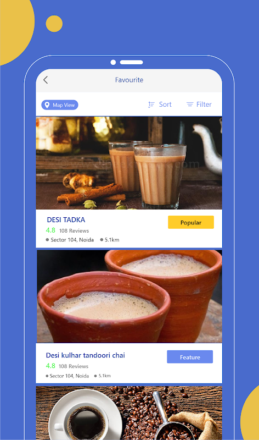Viewport: 259px width, 440px height.
Task: Click the sort lines icon
Action: [x=151, y=105]
